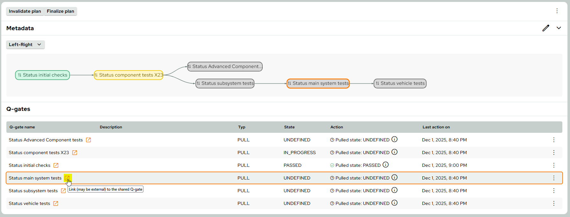Select the Status component tests X23 node
This screenshot has height=217, width=570.
(x=128, y=75)
